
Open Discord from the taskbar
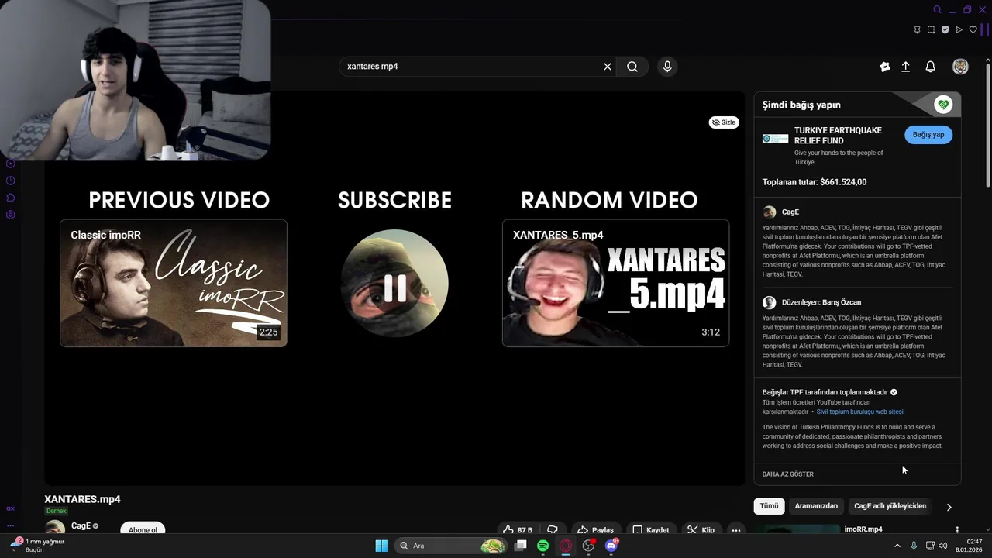pos(611,546)
